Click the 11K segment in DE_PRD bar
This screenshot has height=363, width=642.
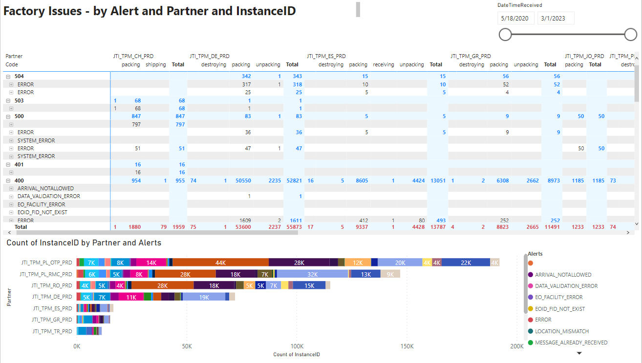point(131,297)
